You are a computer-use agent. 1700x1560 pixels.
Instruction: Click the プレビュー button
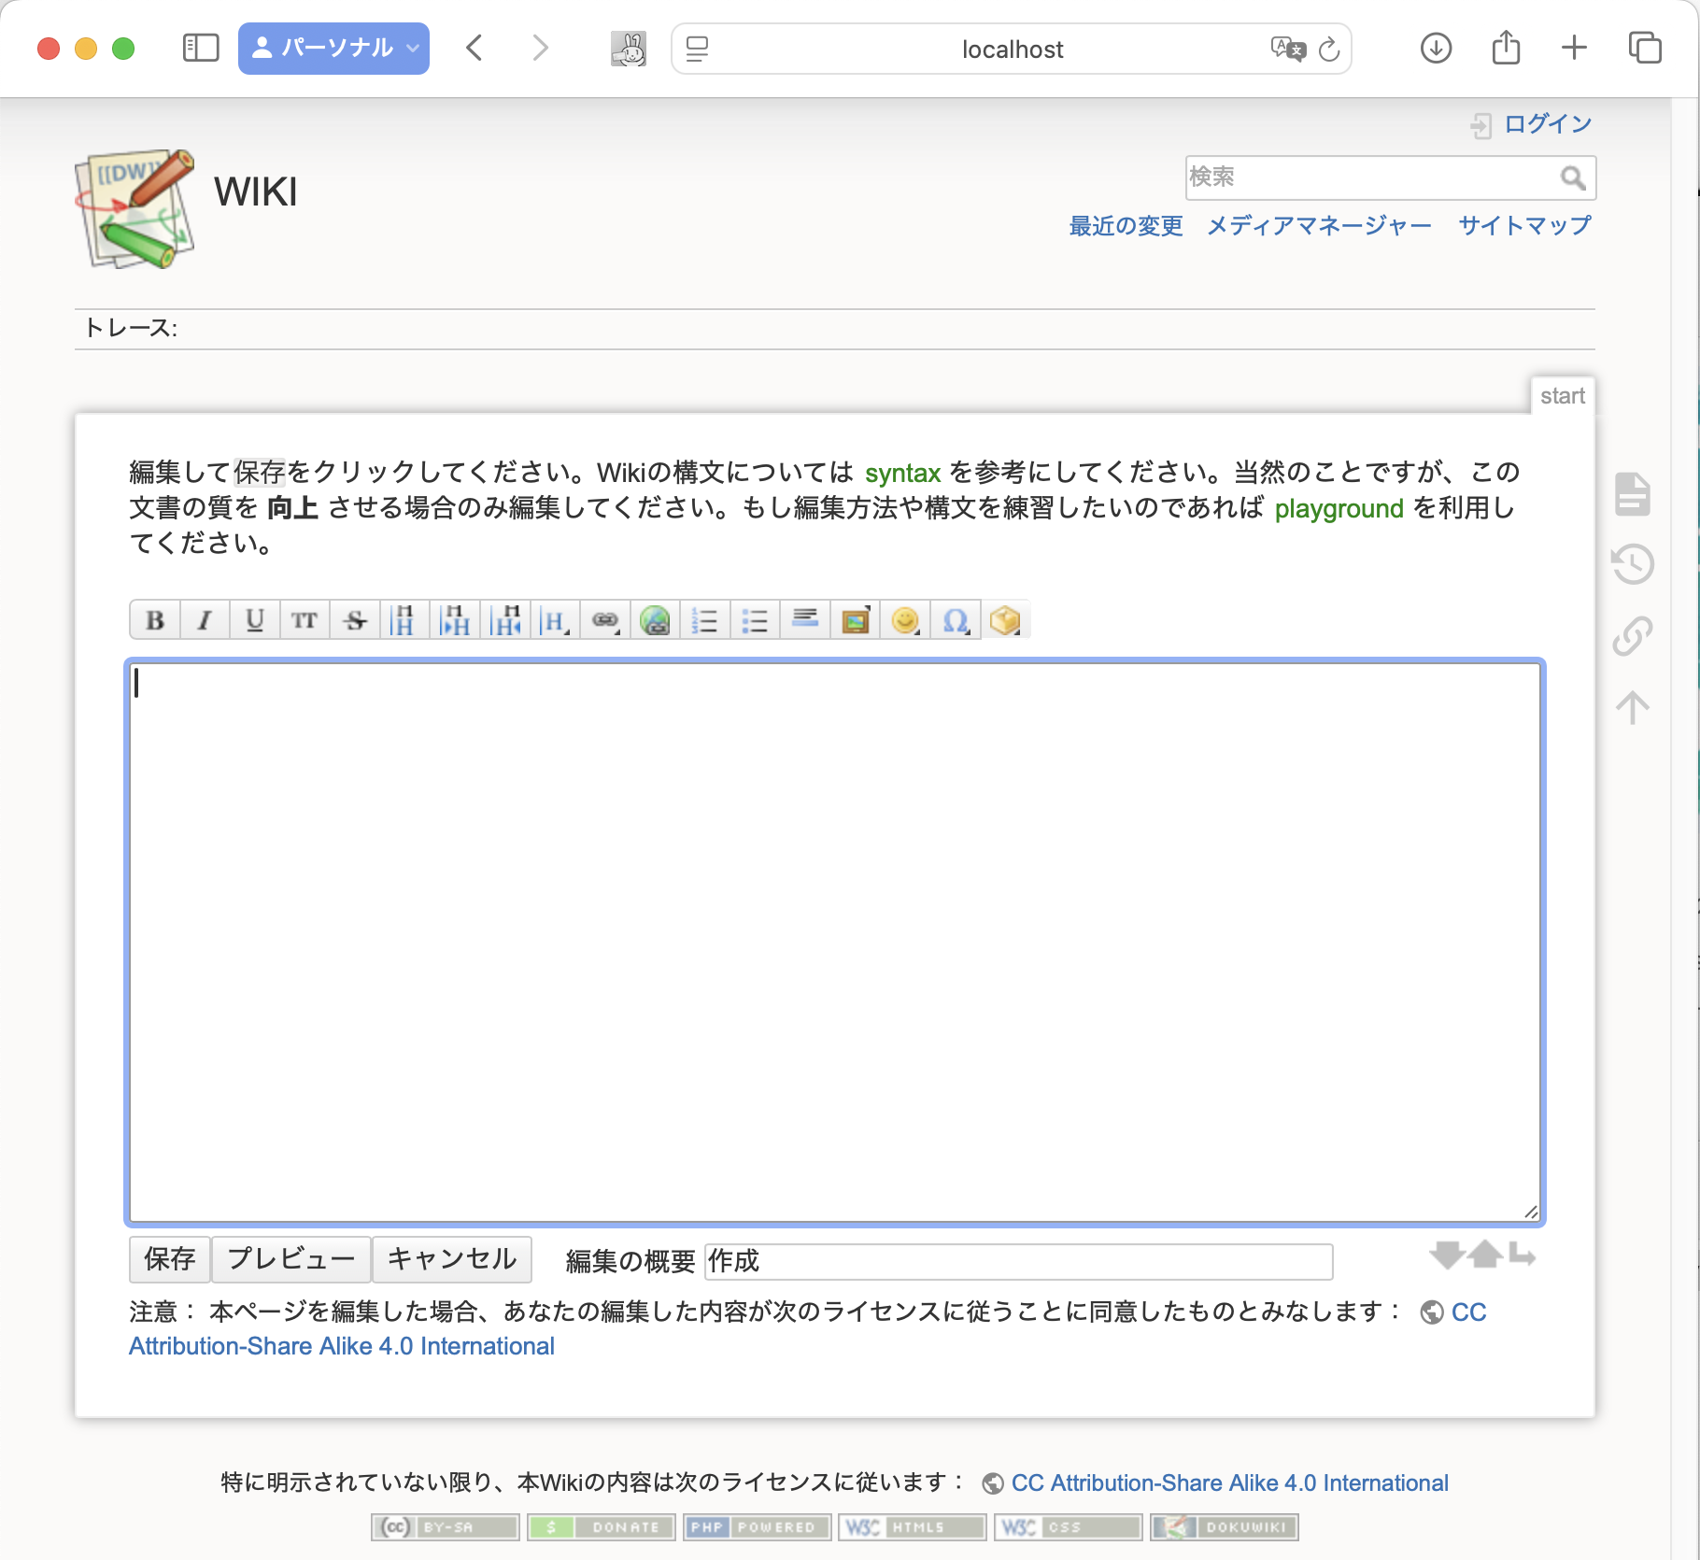(290, 1259)
